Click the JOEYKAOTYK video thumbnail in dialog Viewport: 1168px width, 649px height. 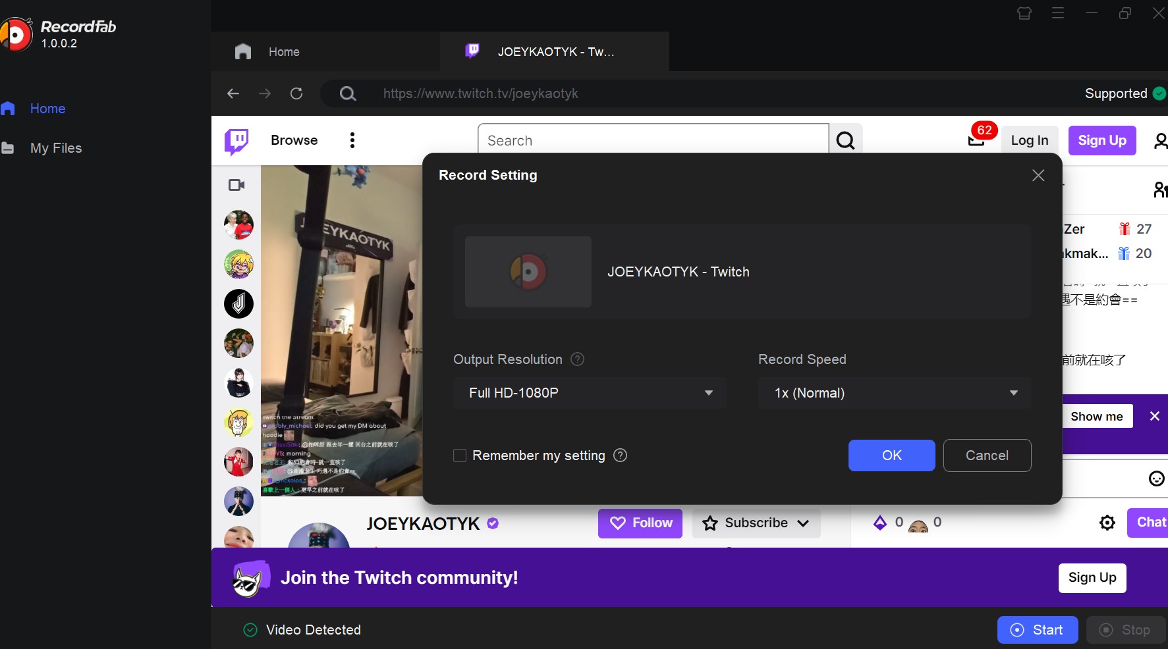(x=528, y=272)
